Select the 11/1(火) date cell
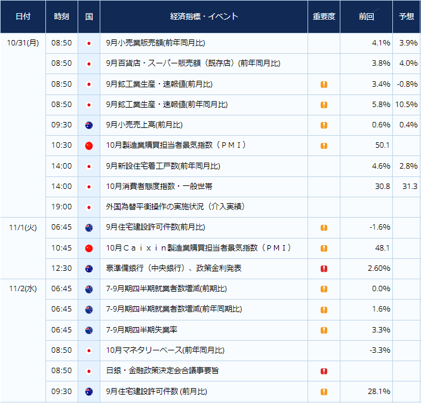The height and width of the screenshot is (403, 421). pyautogui.click(x=23, y=227)
